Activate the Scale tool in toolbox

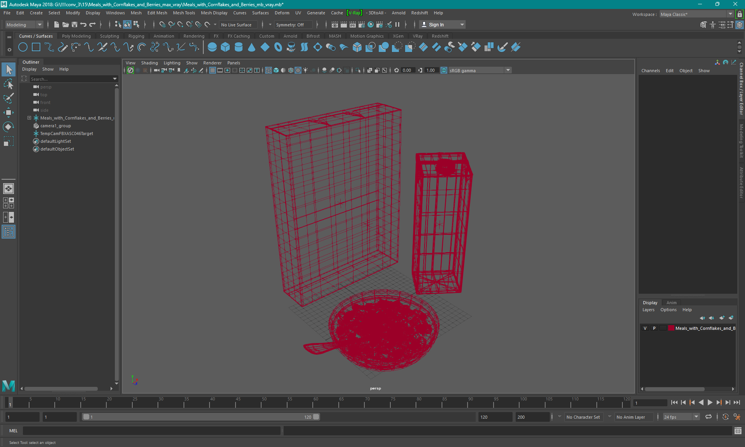[9, 141]
